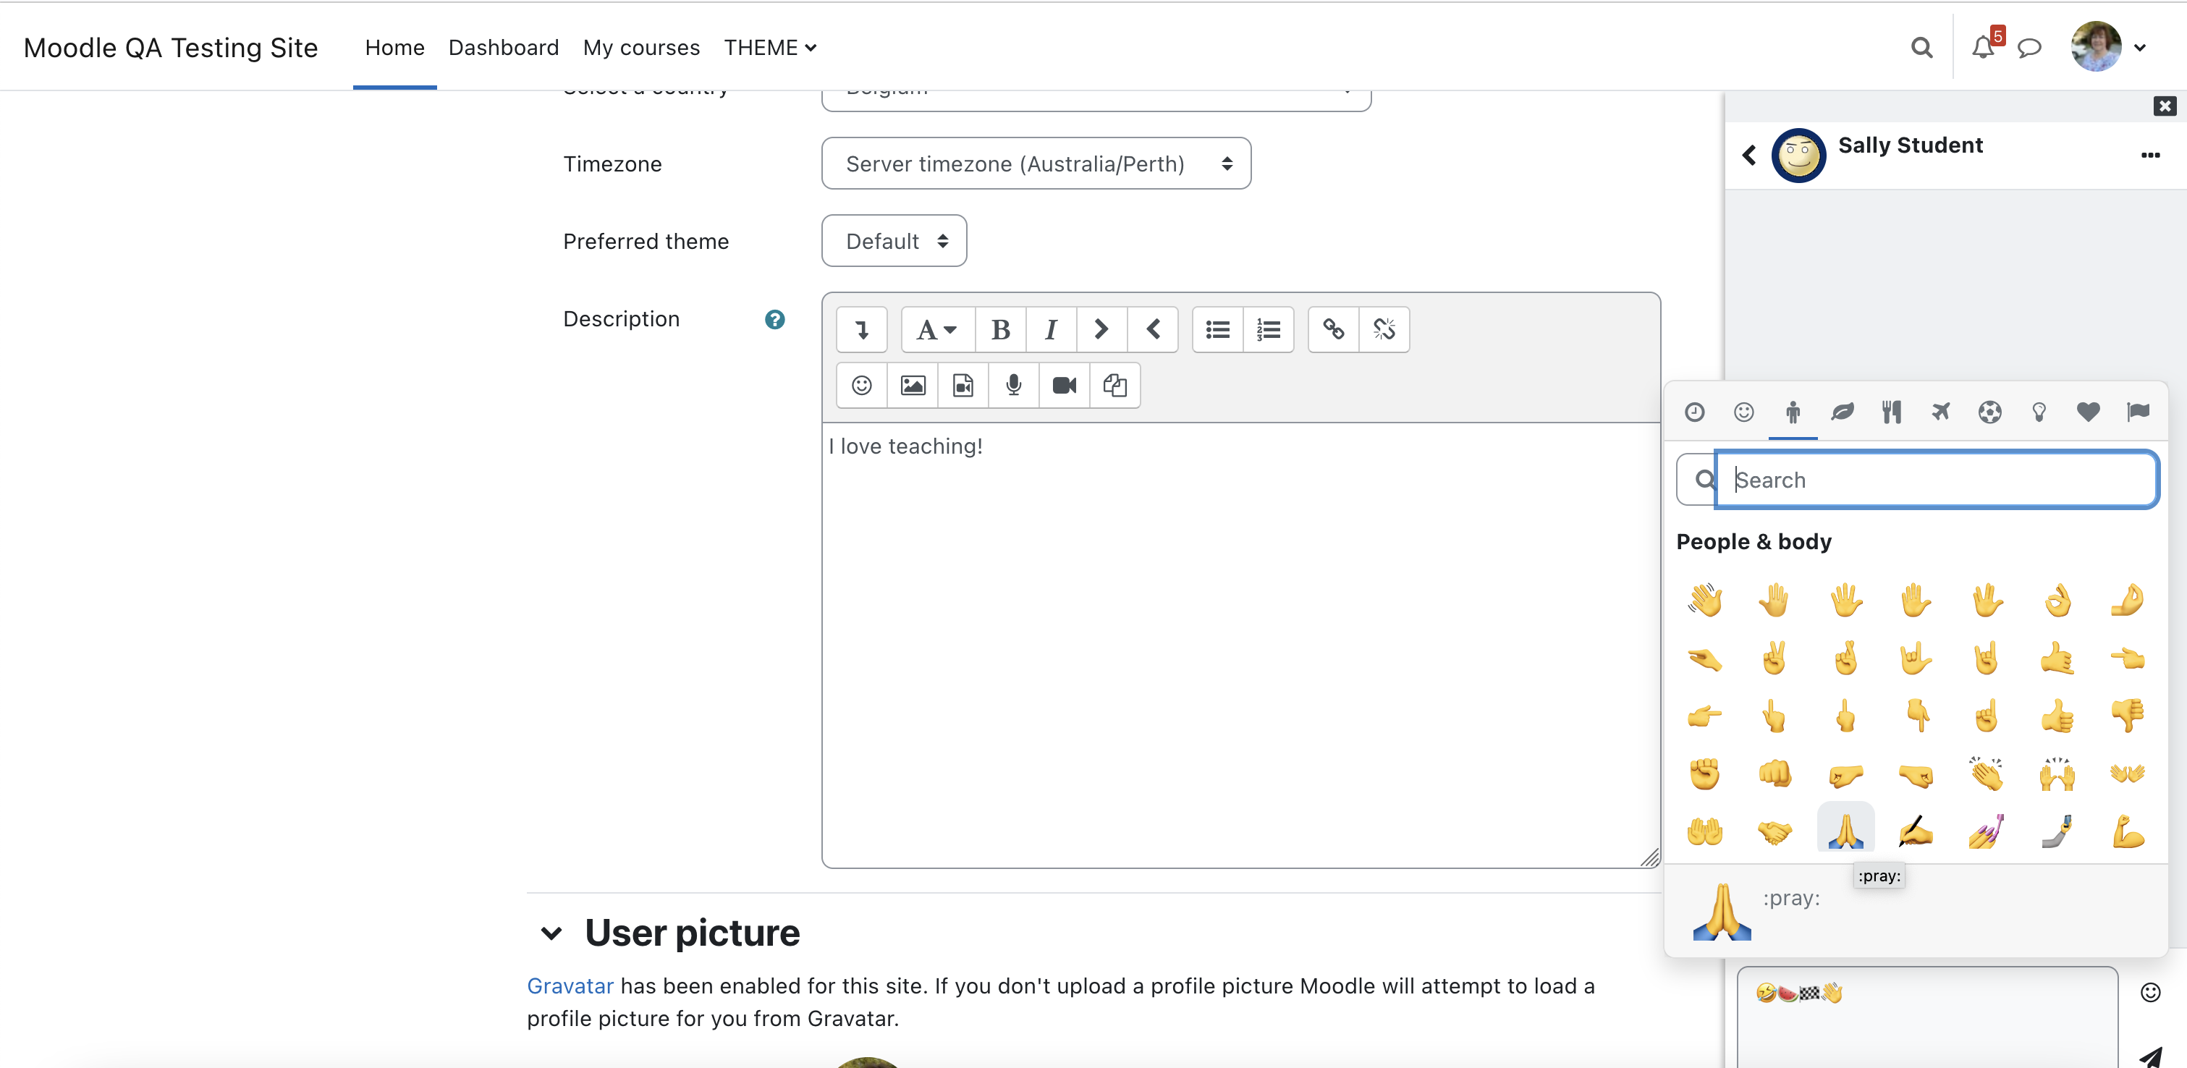
Task: Select the victory hand emoji
Action: [x=1774, y=658]
